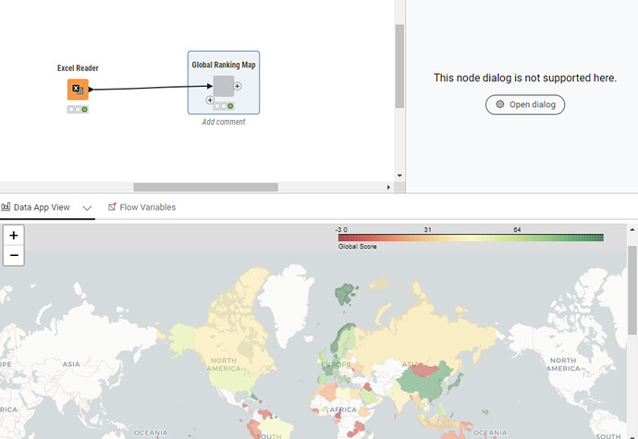This screenshot has width=638, height=439.
Task: Click Add comment under the component
Action: tap(224, 122)
